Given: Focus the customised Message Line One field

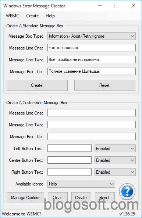Looking at the screenshot, I should tap(92, 113).
